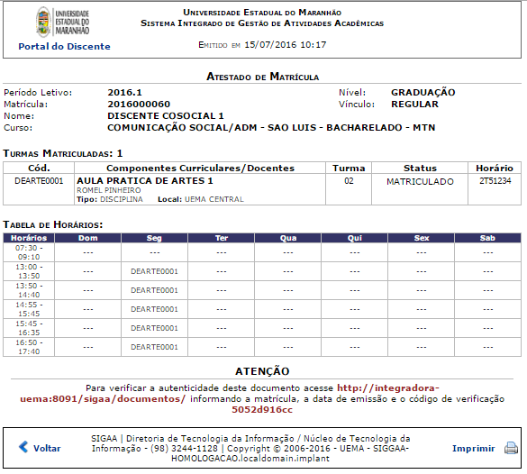Open the integradora-uema document verification URL
The width and height of the screenshot is (527, 474).
pos(230,393)
